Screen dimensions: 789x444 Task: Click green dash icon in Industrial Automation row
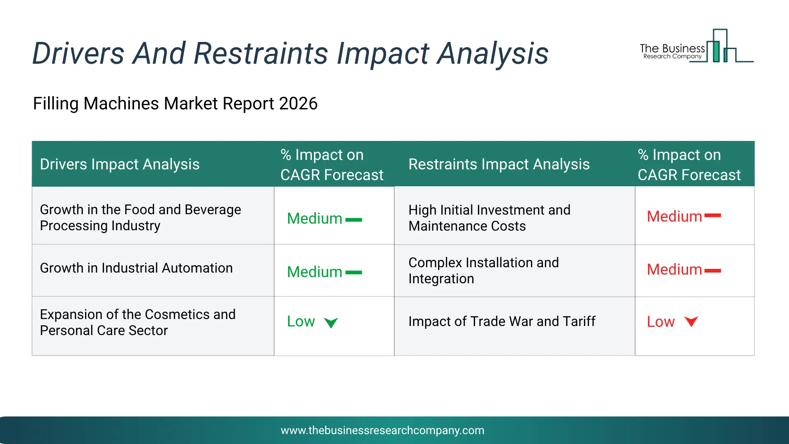(353, 273)
